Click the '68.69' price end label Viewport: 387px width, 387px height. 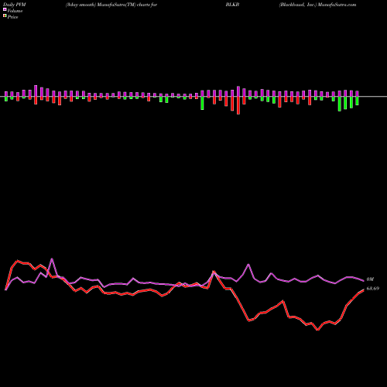[x=373, y=289]
